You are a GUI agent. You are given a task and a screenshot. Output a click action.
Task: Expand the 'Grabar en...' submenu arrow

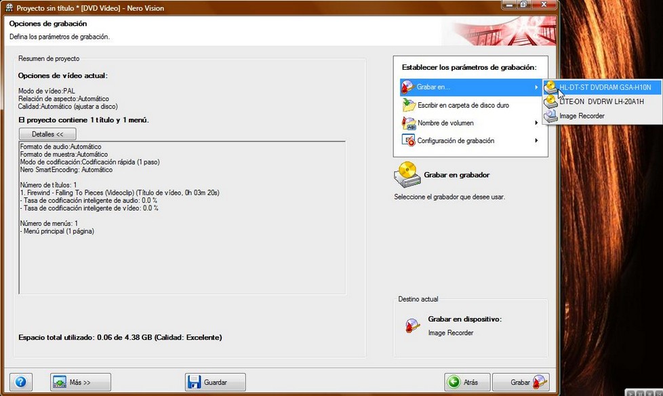pyautogui.click(x=536, y=87)
